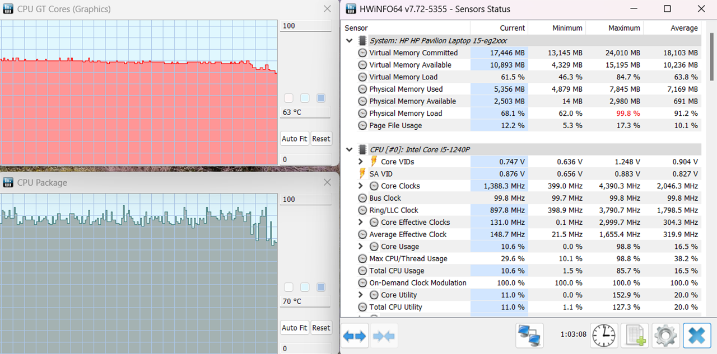Click the blue X close sensors icon
This screenshot has height=354, width=717.
coord(697,336)
